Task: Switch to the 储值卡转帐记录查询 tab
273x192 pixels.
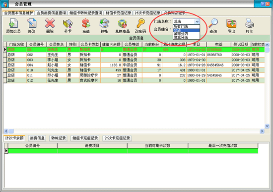Action: (86, 13)
